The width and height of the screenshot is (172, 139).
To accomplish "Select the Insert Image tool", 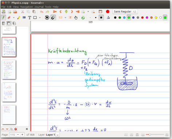I will point(24,18).
